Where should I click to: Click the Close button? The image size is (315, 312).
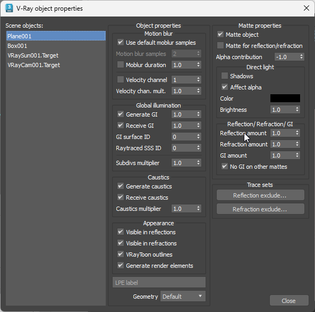click(x=289, y=300)
